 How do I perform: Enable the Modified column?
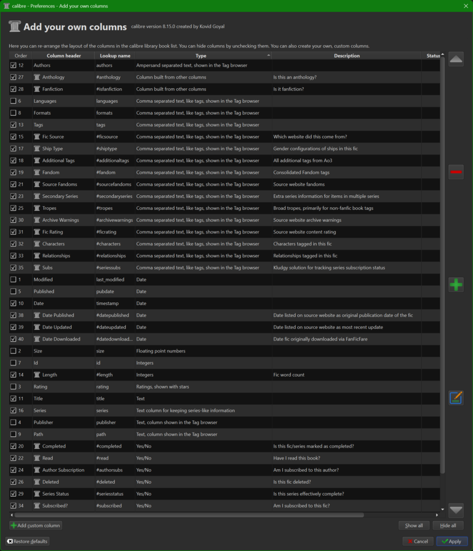[x=13, y=279]
